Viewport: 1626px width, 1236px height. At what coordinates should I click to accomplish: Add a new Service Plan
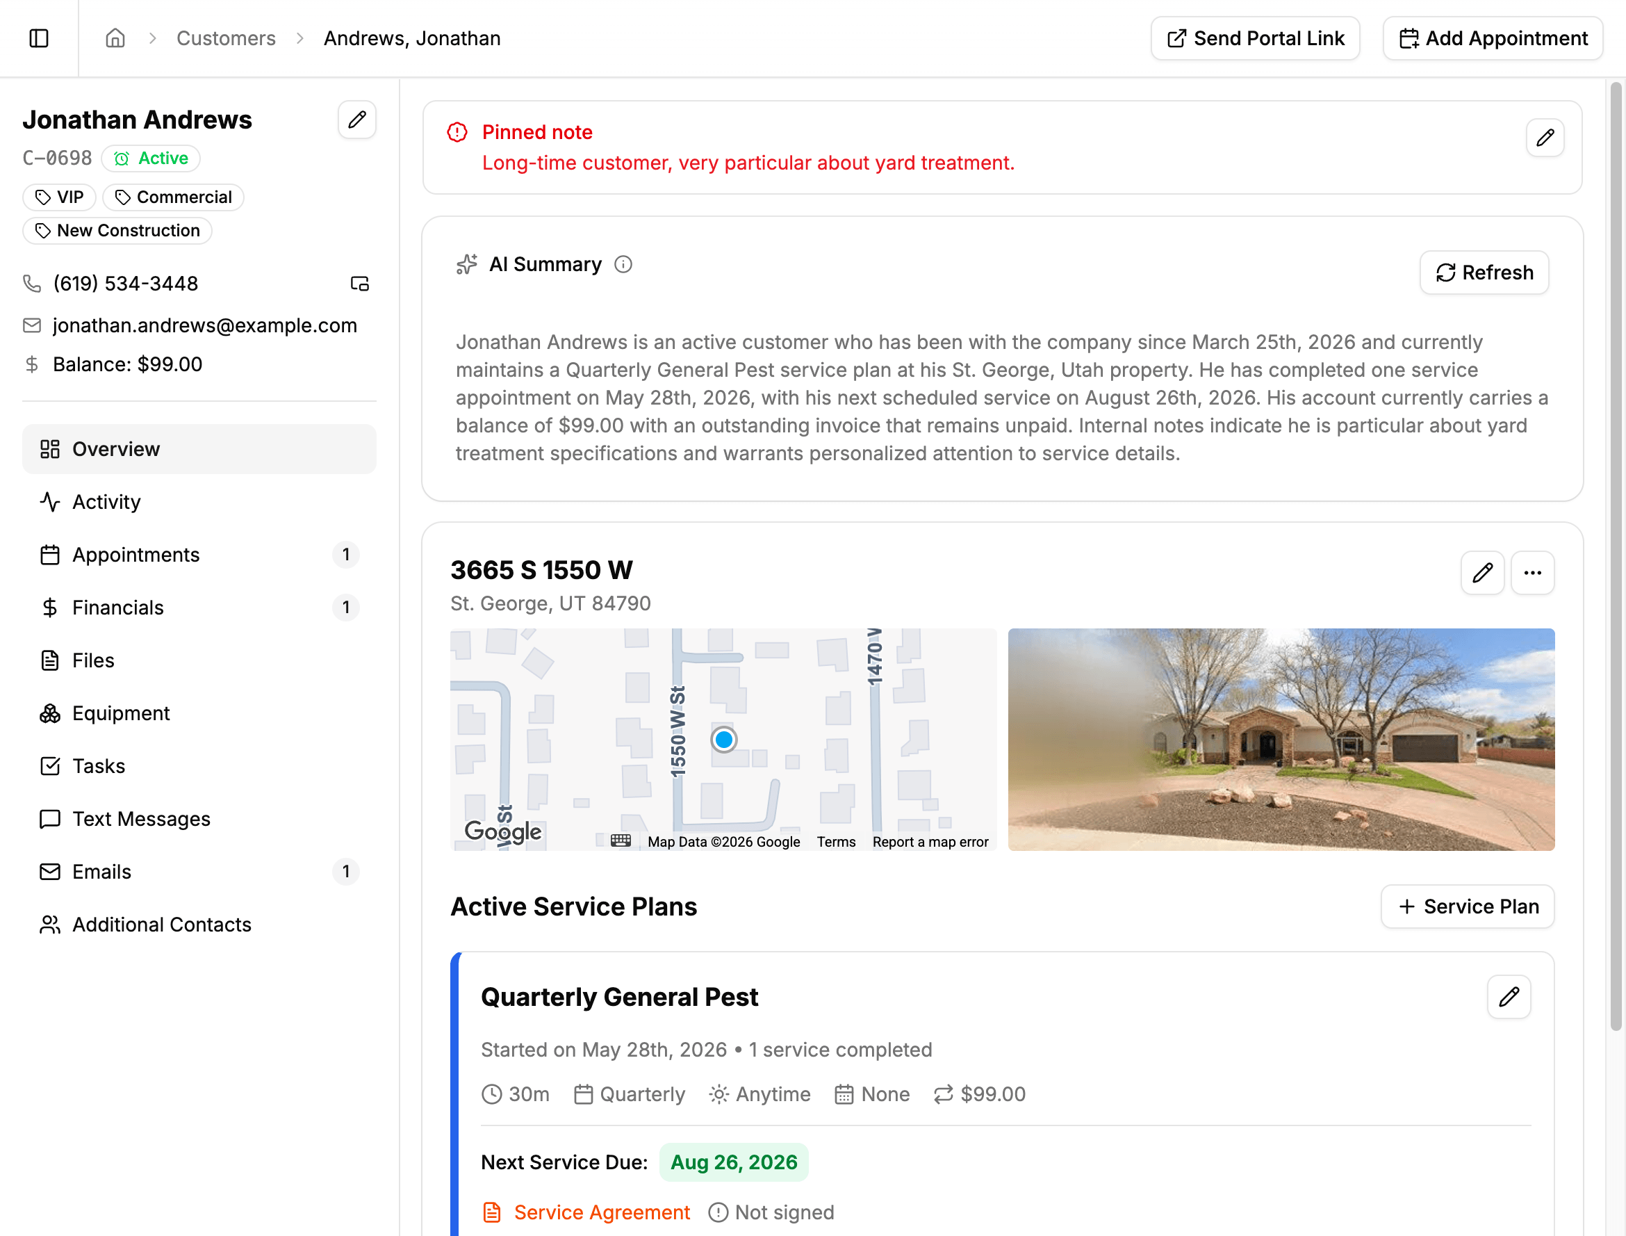coord(1467,906)
